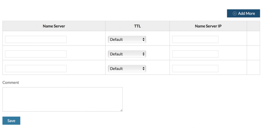Click the Save button

11,121
